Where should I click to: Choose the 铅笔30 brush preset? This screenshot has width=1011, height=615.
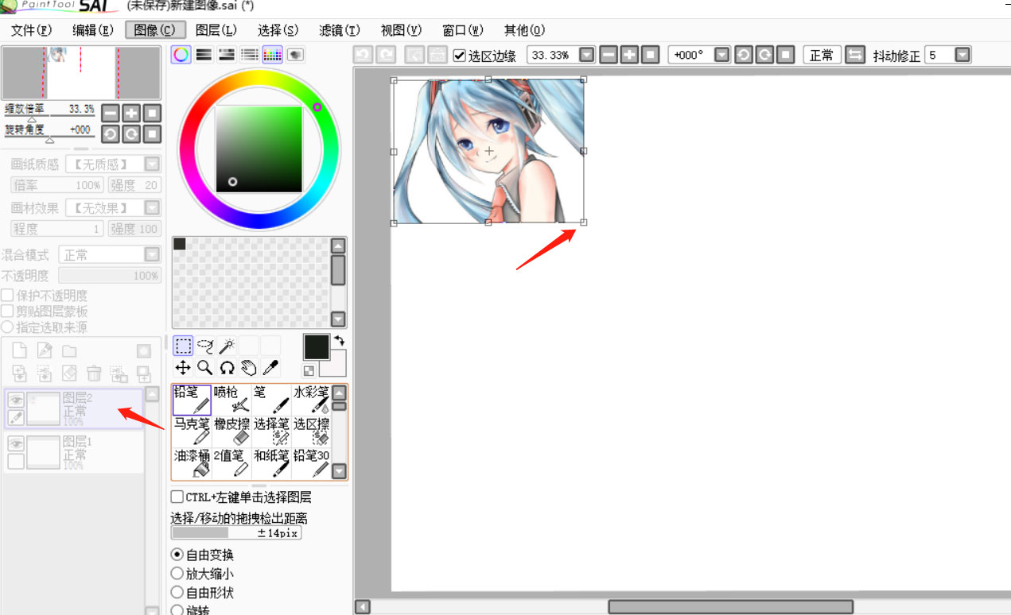[310, 463]
